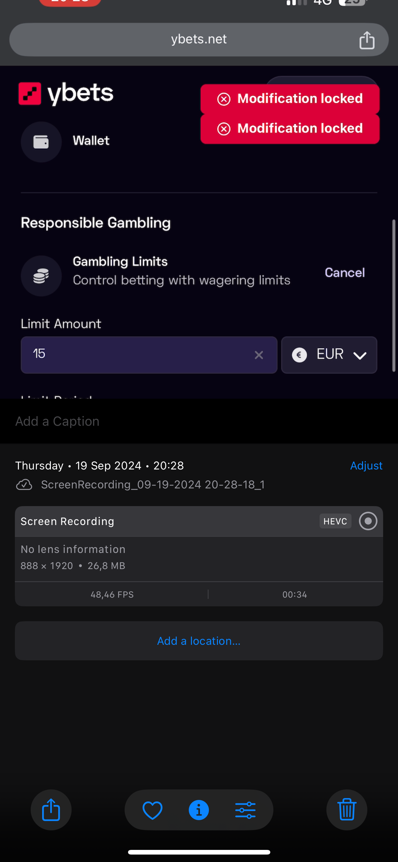
Task: Tap Add a location
Action: pyautogui.click(x=199, y=641)
